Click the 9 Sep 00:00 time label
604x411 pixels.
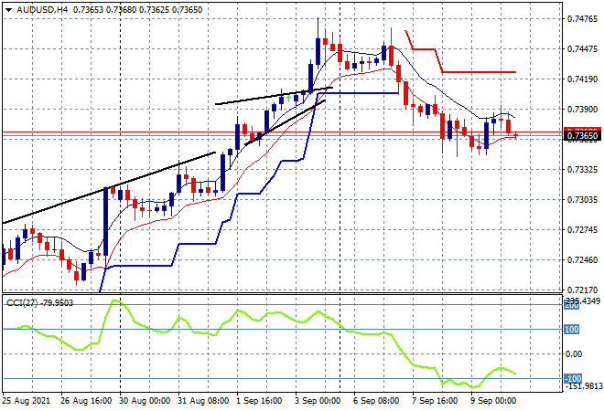coord(493,401)
